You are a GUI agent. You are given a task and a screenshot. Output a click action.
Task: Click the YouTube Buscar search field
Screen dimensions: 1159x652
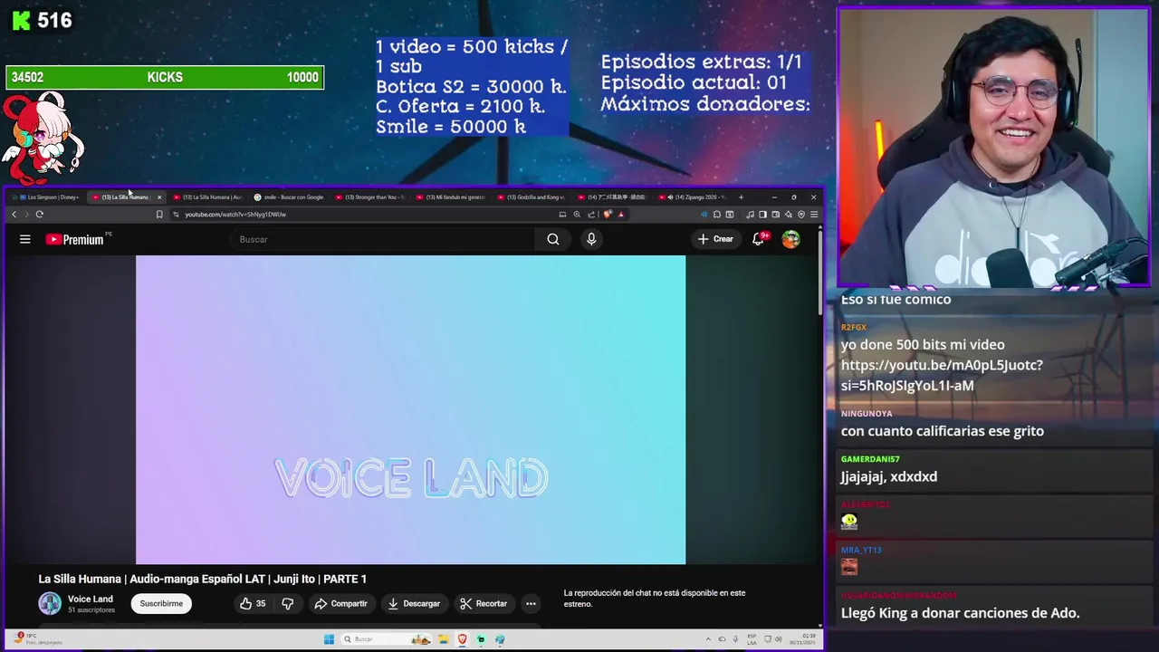click(x=382, y=239)
